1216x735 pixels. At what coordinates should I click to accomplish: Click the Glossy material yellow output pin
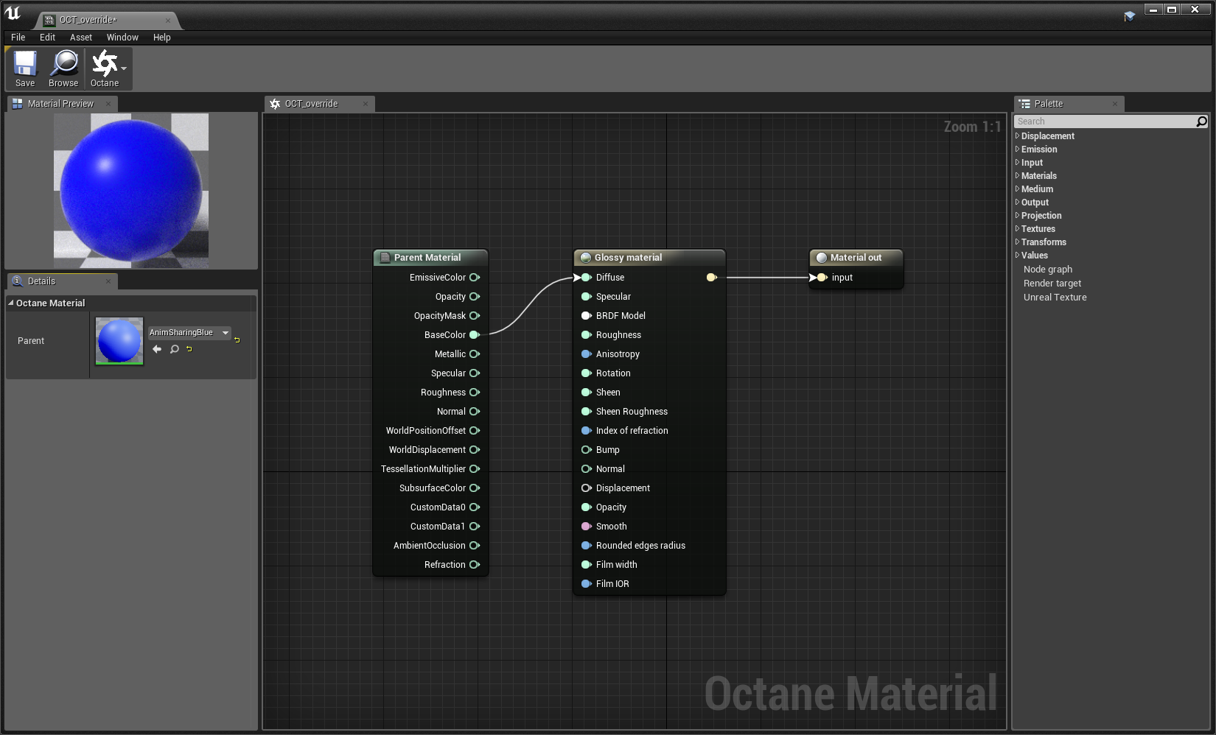712,278
